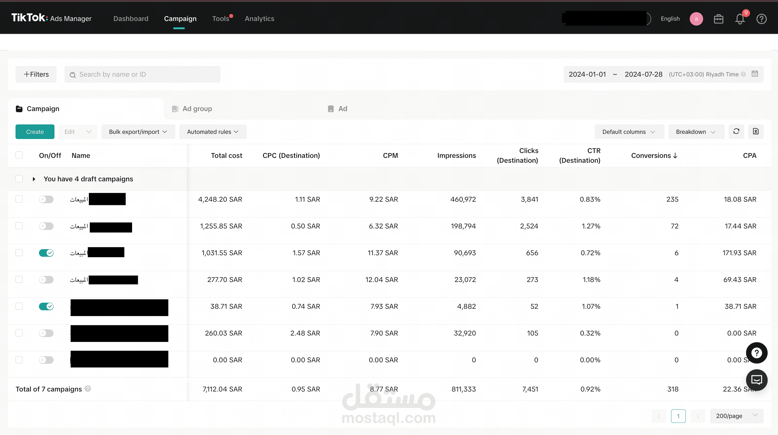Turn off the 1,031.55 SAR campaign toggle
This screenshot has width=778, height=435.
pos(46,253)
